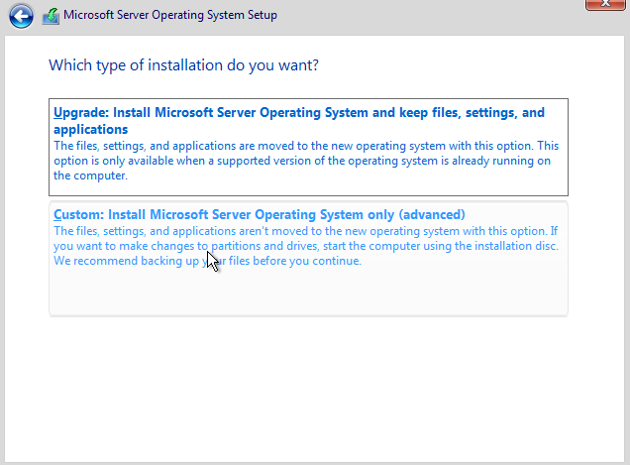
Task: Click the Setup installer icon in title bar
Action: (52, 17)
